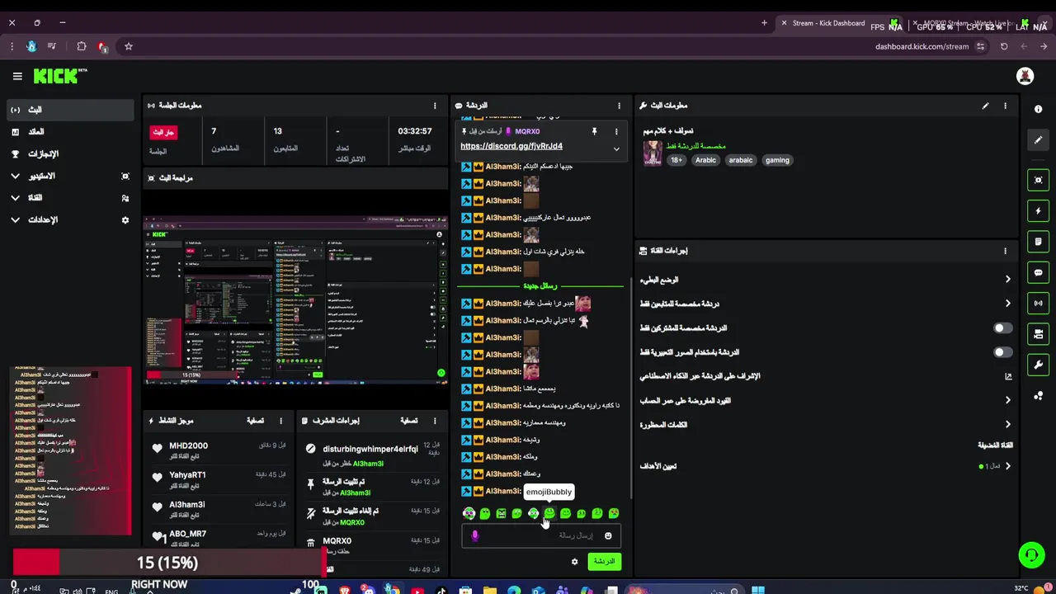Image resolution: width=1056 pixels, height=594 pixels.
Task: Open the Achievements item in left sidebar
Action: coord(70,154)
